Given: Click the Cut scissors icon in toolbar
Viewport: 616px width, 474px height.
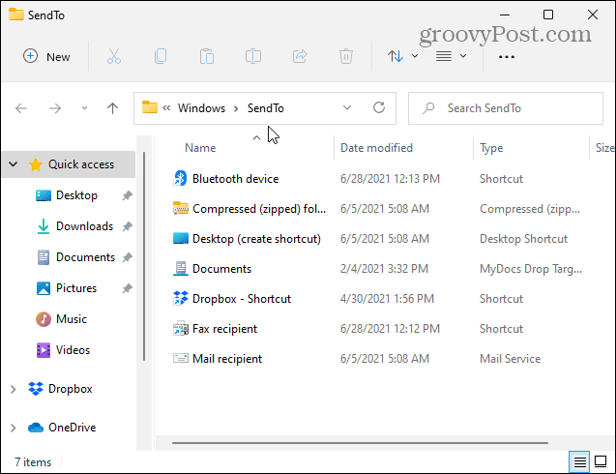Looking at the screenshot, I should [113, 56].
